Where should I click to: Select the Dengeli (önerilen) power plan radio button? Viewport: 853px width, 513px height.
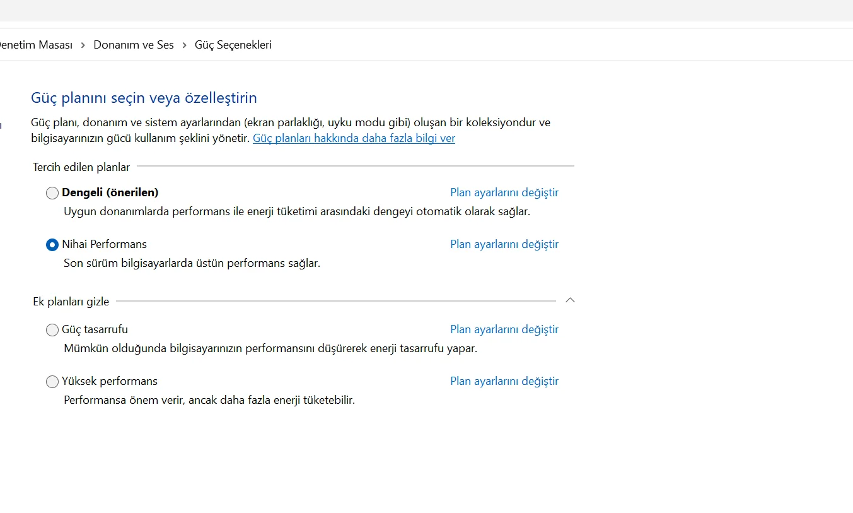(x=52, y=193)
